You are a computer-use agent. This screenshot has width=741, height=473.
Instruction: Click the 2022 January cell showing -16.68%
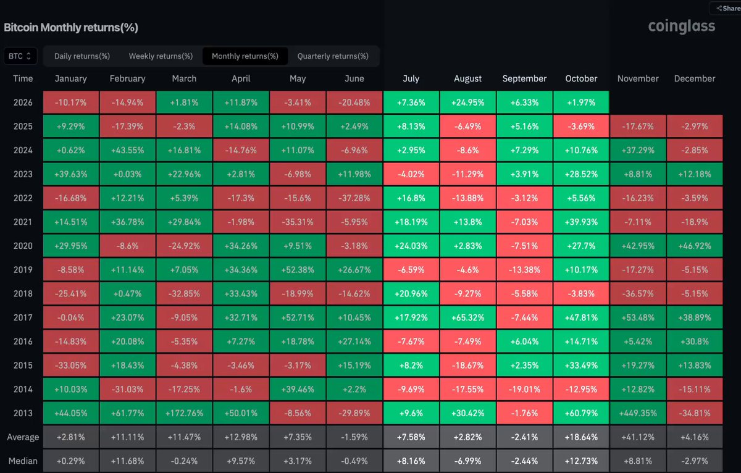[x=71, y=198]
